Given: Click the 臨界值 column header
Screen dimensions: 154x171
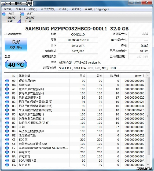Looking at the screenshot, I should pos(112,76).
